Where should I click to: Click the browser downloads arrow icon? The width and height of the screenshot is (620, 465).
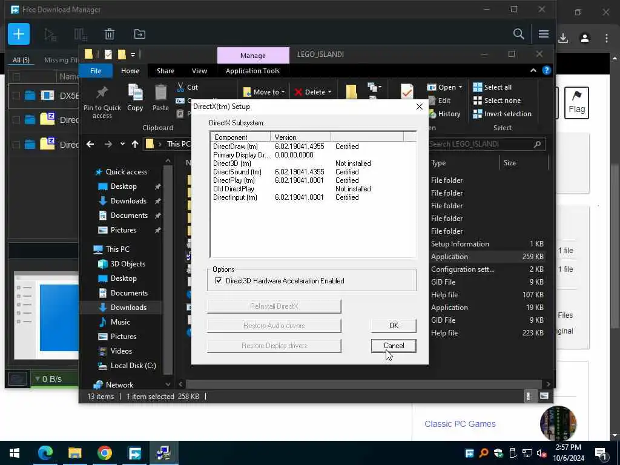(x=563, y=38)
